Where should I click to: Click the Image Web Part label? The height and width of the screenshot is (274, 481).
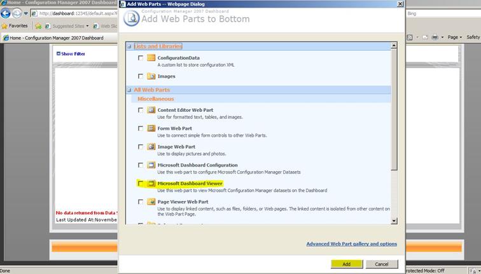(x=176, y=146)
